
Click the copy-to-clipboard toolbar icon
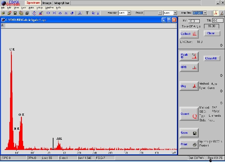[x=21, y=13]
